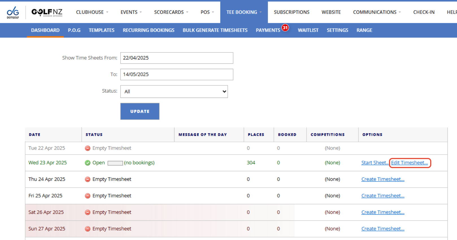Click red empty status icon for Tue 22 Apr
Screen dimensions: 457x240
pos(88,148)
